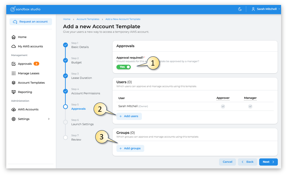
Task: Click the Manage Leases grid icon
Action: coord(14,73)
